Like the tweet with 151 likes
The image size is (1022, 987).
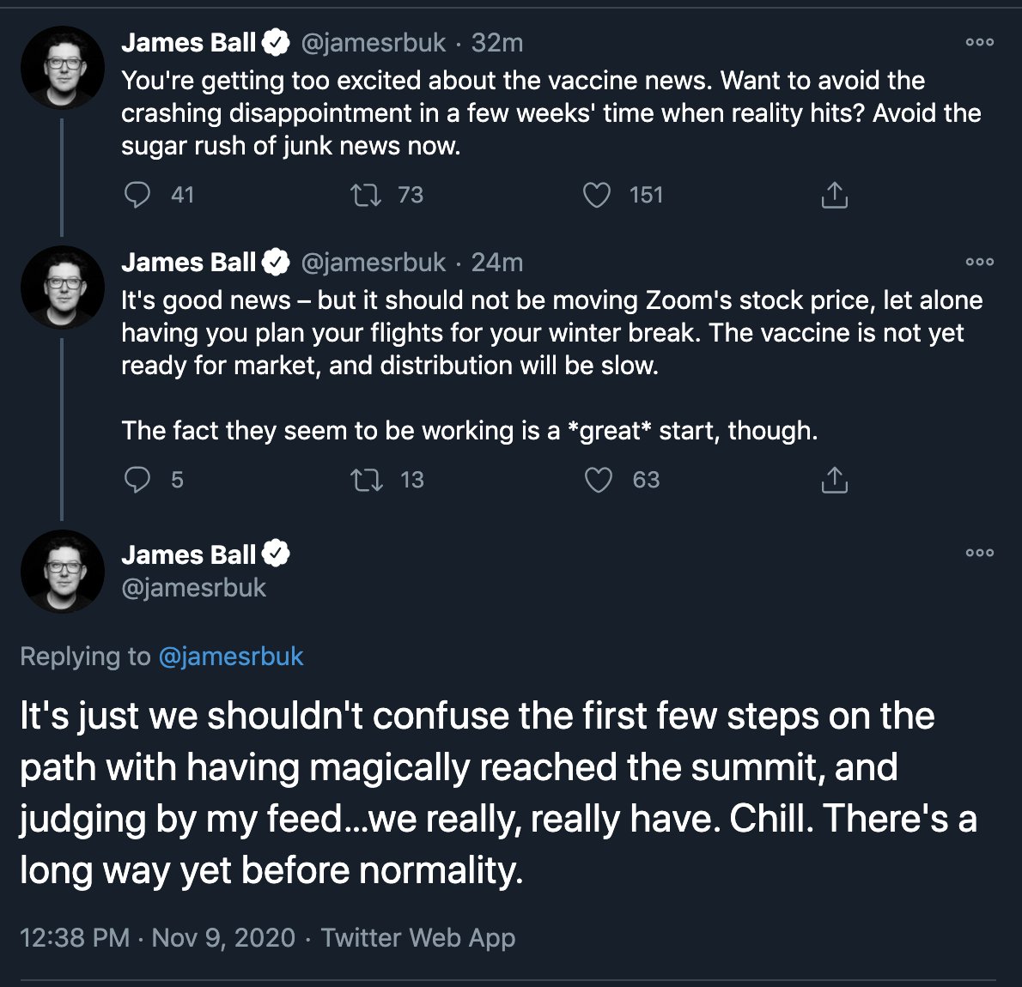[597, 196]
